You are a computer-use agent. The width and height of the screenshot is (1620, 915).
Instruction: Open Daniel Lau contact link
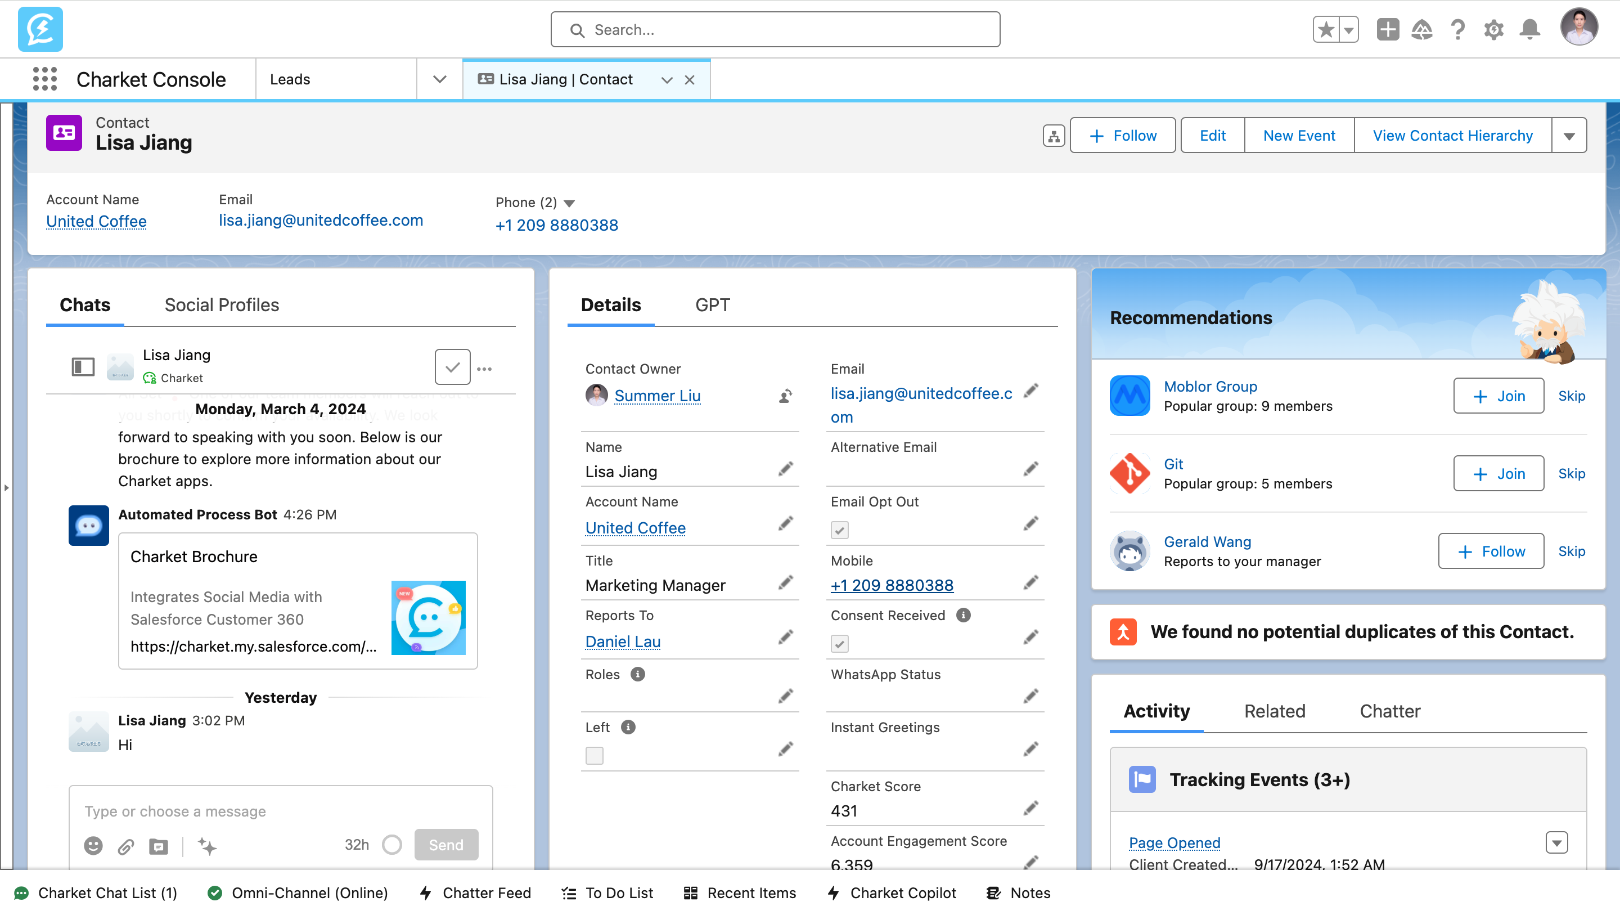623,642
